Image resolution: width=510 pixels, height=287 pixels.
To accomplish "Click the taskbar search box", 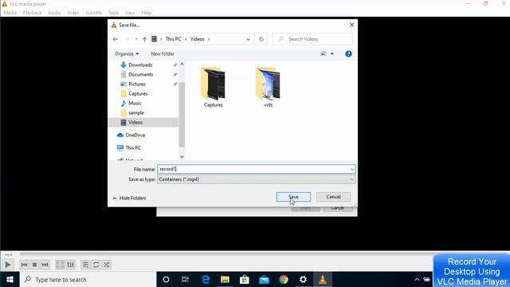I will click(x=88, y=280).
